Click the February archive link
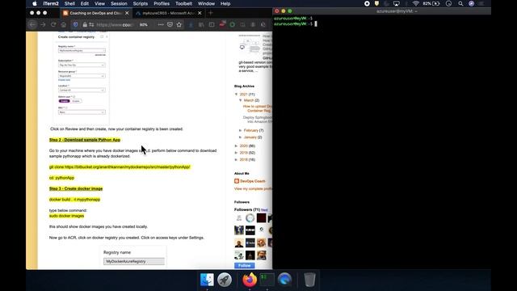Image resolution: width=517 pixels, height=291 pixels. tap(251, 130)
